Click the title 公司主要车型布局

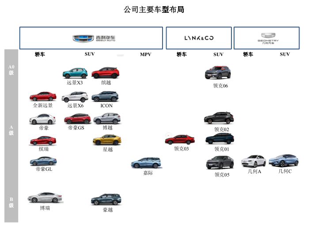pos(154,9)
